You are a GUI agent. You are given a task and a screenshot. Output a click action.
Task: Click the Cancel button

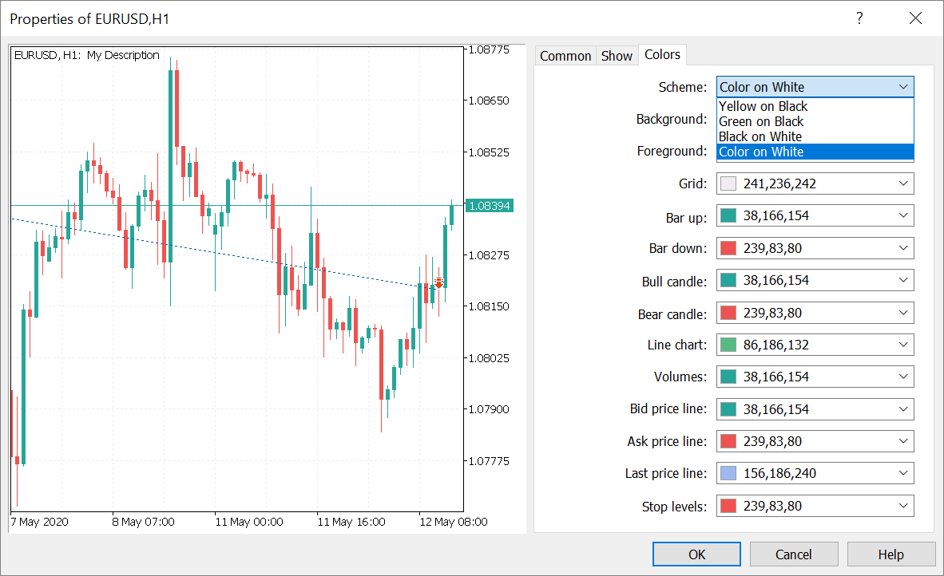tap(794, 554)
